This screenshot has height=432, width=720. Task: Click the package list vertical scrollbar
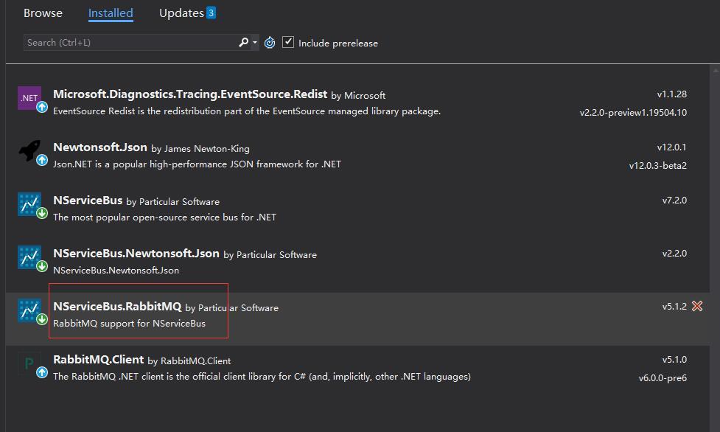[715, 248]
